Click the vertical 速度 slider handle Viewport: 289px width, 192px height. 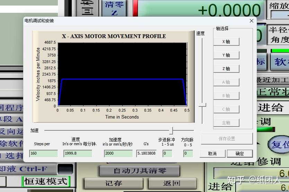click(202, 105)
